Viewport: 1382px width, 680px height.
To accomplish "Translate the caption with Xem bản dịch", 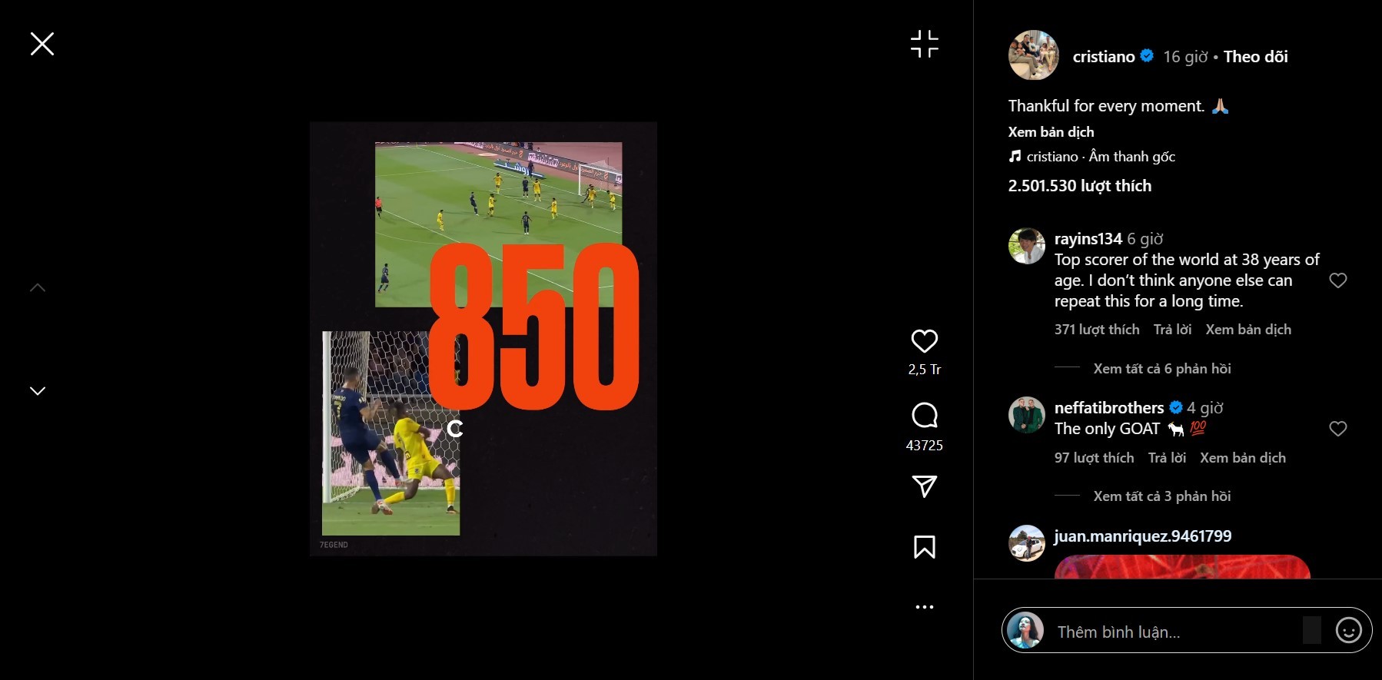I will click(1051, 132).
